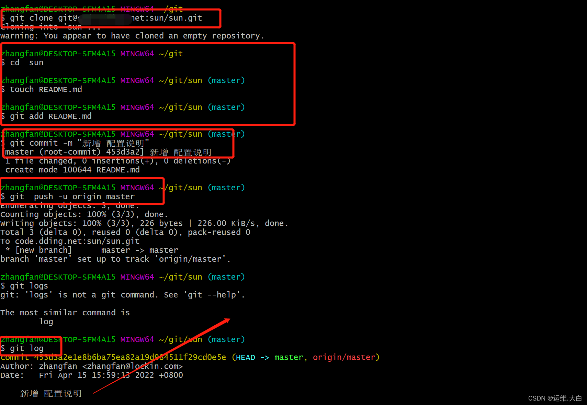Screen dimensions: 587x405
Task: Click the mistyped 'git logs' command
Action: (x=24, y=286)
